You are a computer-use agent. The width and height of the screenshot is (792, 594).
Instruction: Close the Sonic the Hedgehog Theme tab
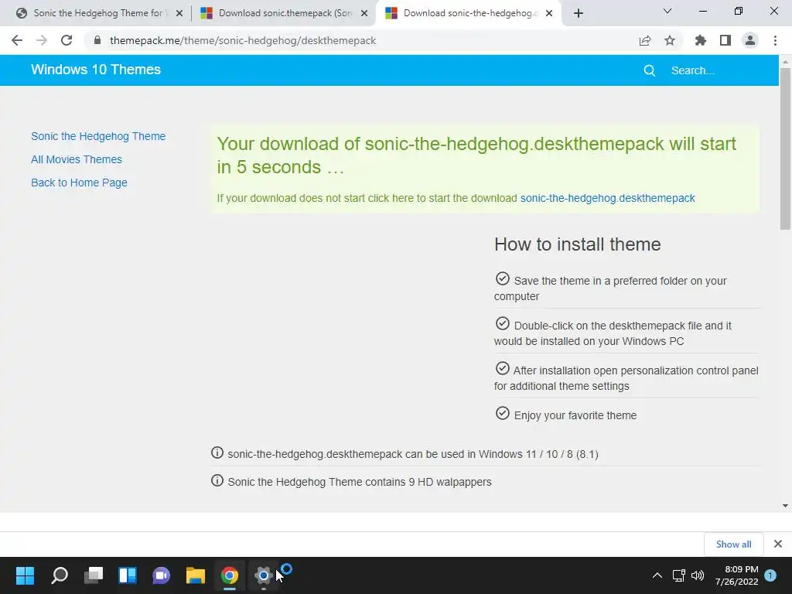pos(179,13)
